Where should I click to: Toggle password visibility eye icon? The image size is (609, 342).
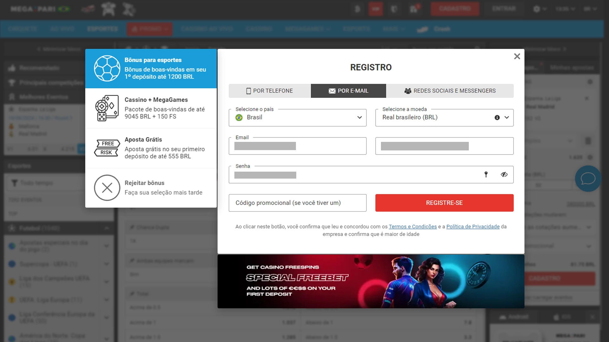[504, 174]
